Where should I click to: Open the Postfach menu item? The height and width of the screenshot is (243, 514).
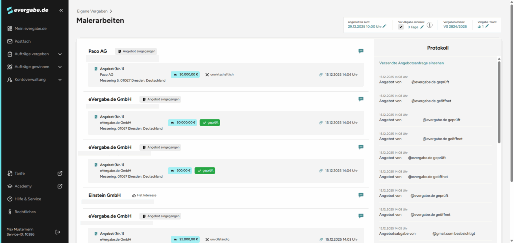point(23,41)
